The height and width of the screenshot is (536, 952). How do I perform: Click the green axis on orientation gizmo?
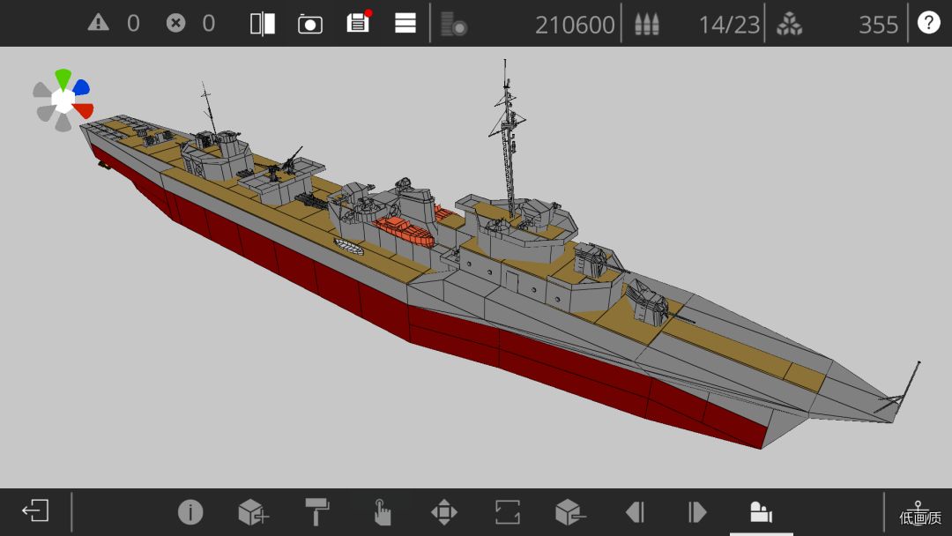[x=63, y=79]
